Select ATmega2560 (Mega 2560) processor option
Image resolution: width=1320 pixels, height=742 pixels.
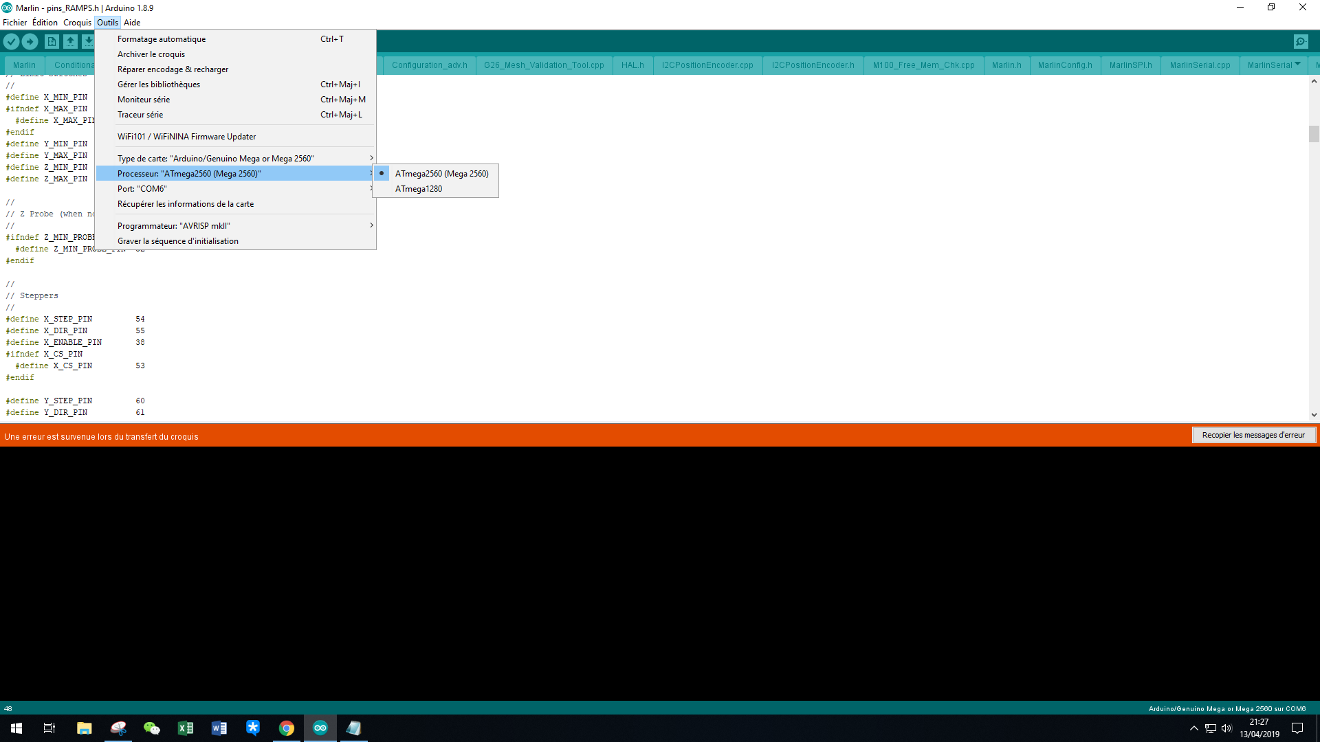click(x=441, y=174)
